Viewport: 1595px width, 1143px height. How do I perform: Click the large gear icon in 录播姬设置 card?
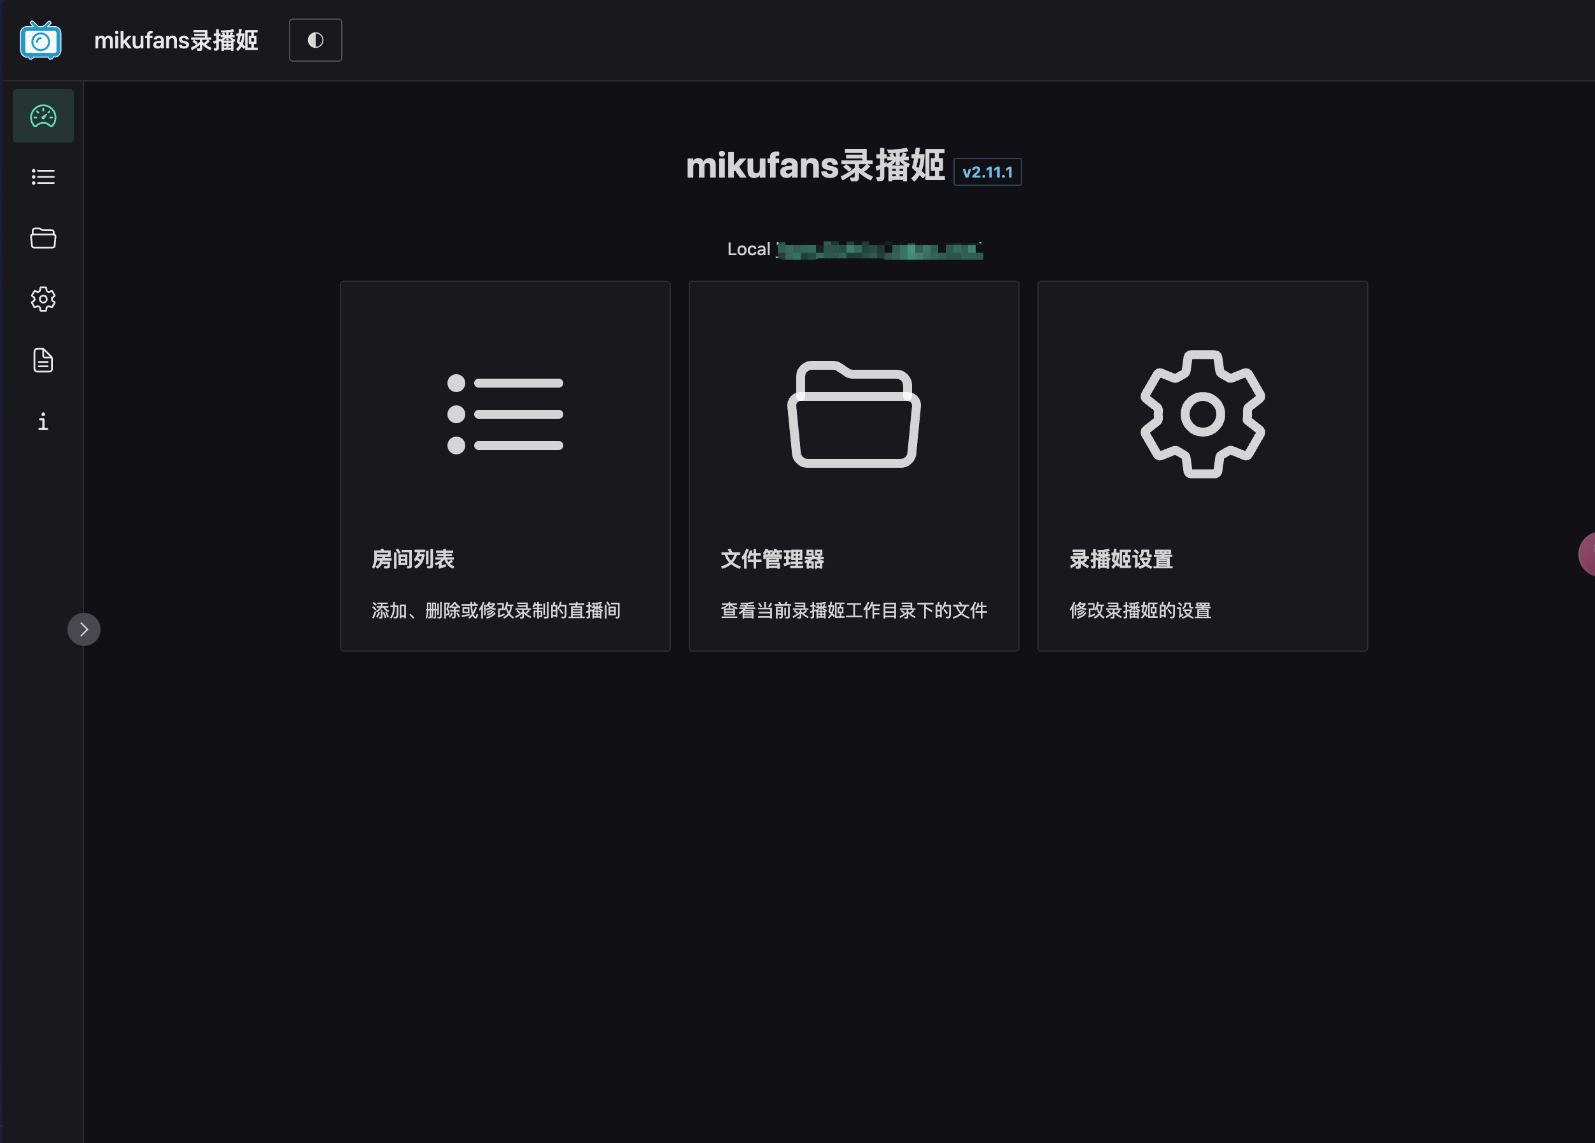tap(1202, 414)
